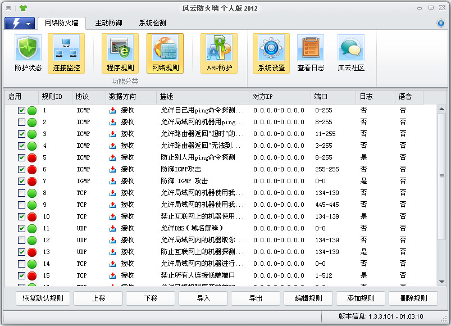Switch to 系统检测 tab

(152, 23)
